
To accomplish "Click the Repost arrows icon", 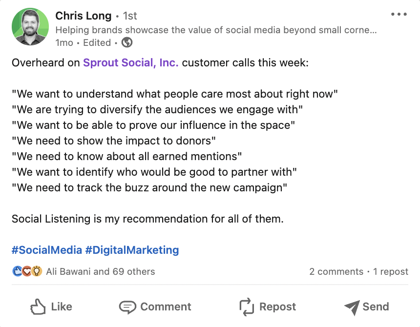I will [x=246, y=307].
